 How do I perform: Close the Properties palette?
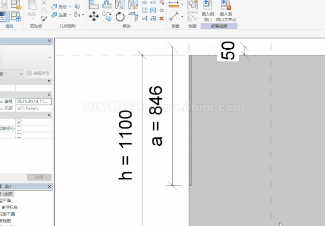(49, 41)
